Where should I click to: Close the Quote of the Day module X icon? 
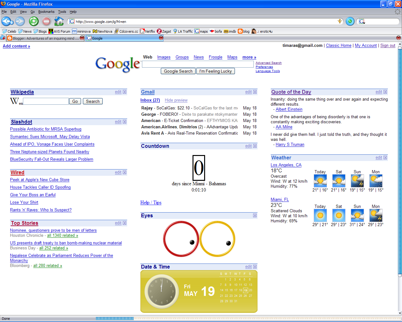385,92
